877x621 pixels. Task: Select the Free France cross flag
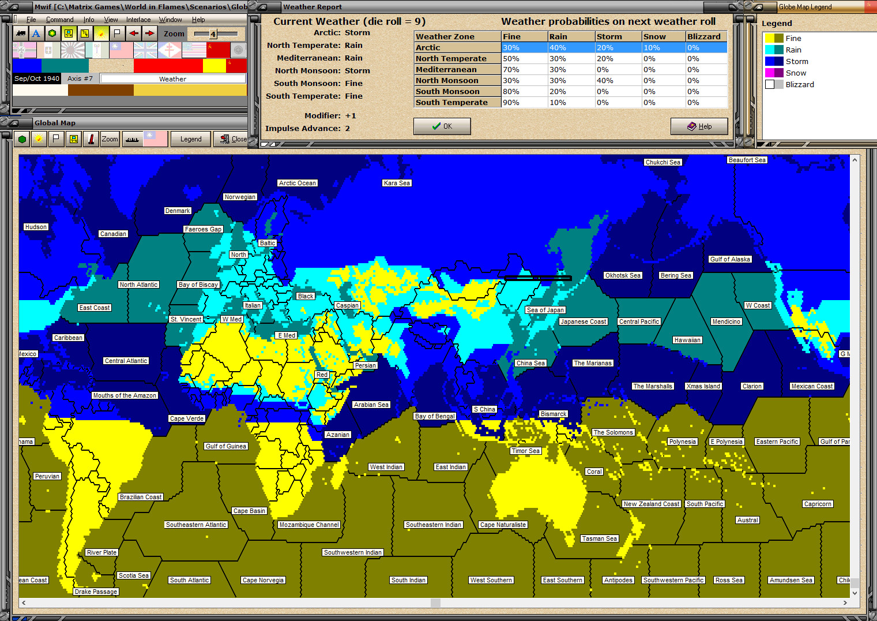tap(170, 50)
